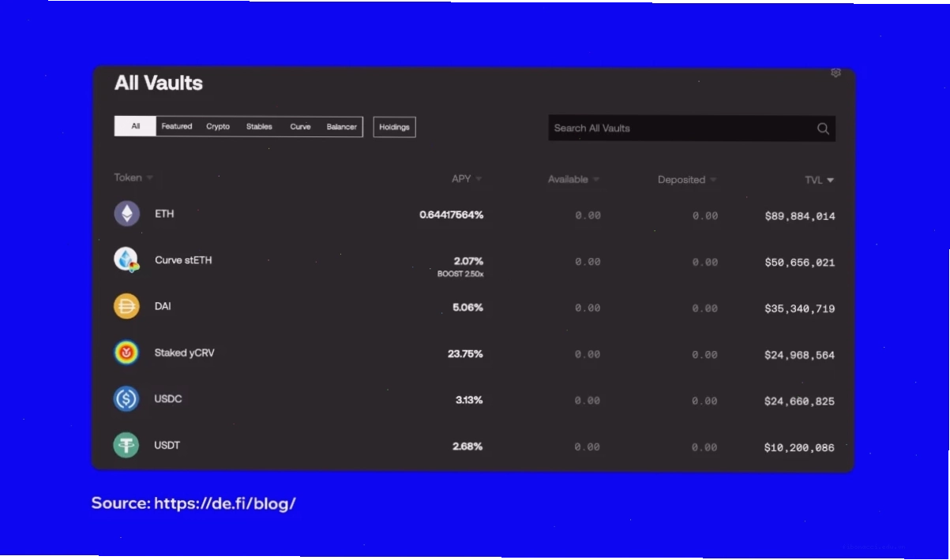
Task: Click the ETH APY value 0.64417564%
Action: (451, 215)
